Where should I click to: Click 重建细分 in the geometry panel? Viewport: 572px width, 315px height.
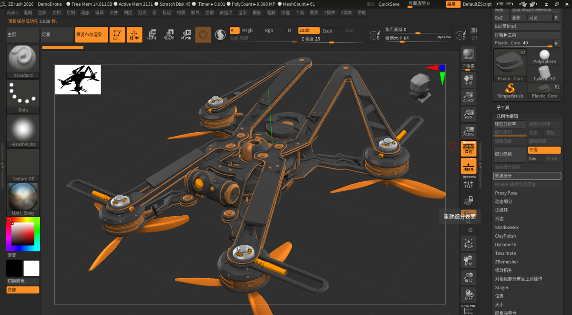coord(527,176)
